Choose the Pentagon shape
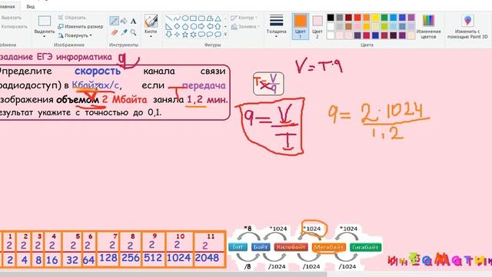Image resolution: width=492 pixels, height=277 pixels. point(185,27)
